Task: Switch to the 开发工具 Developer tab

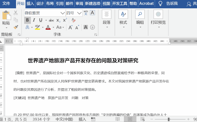Action: 120,3
